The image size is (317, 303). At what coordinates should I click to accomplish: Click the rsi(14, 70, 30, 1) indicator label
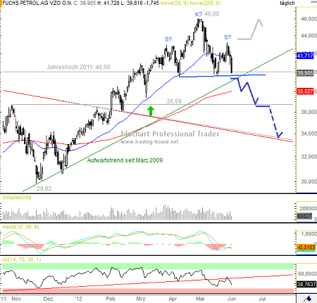pos(22,259)
